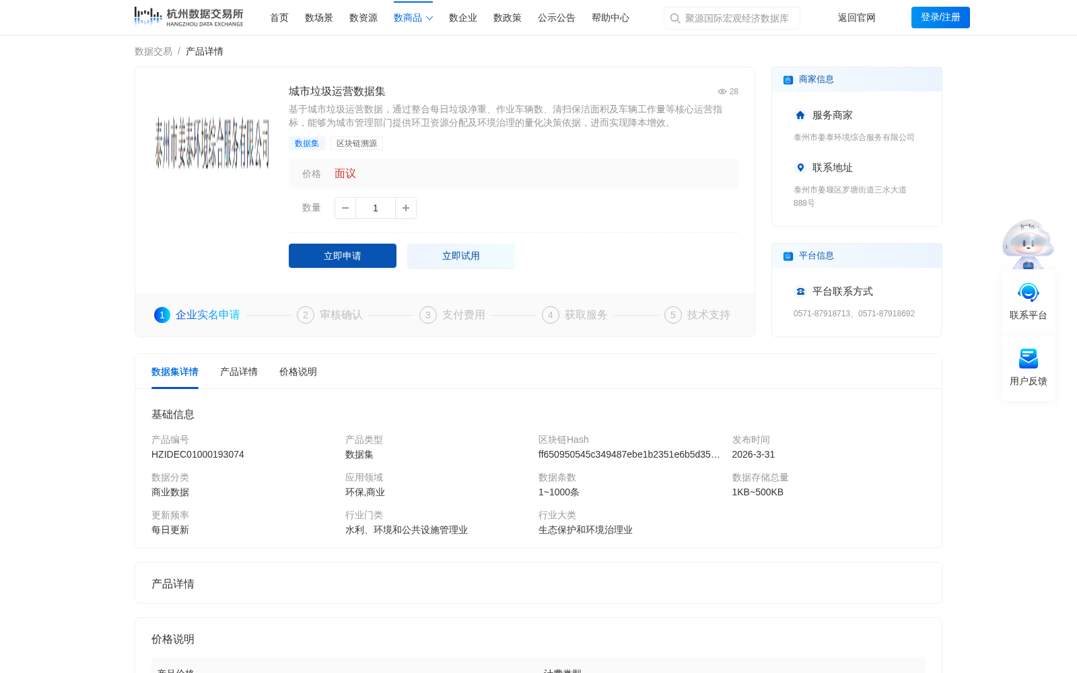Screen dimensions: 1077x673
Task: Click the search magnifier icon
Action: coord(675,18)
